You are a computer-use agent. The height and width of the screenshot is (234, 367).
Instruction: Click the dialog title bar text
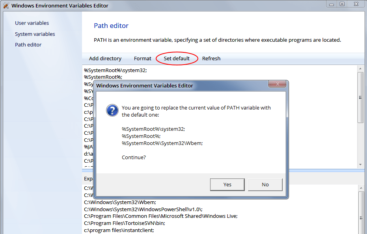[x=144, y=85]
